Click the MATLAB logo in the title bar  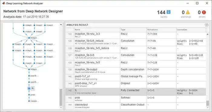click(4, 3)
